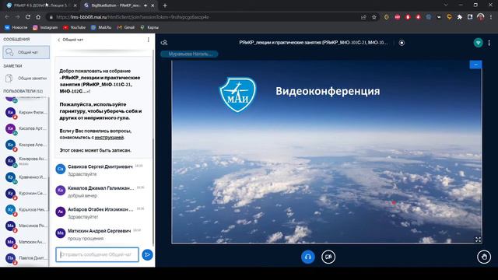Open the Mail.Ru bookmark

point(101,28)
